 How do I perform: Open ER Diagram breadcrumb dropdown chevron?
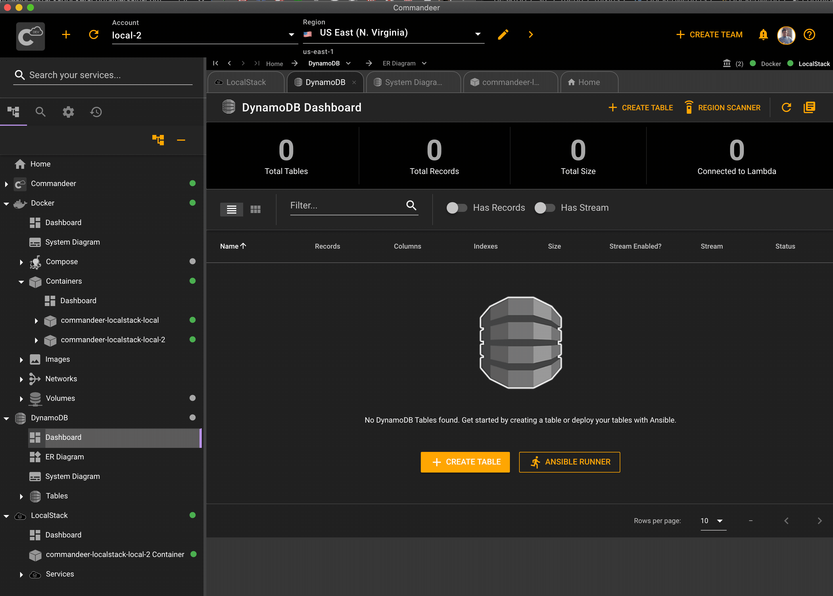(x=424, y=63)
